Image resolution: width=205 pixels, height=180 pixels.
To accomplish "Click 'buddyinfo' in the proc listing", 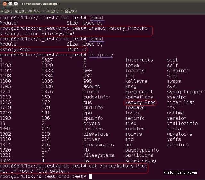I will pos(96,97).
